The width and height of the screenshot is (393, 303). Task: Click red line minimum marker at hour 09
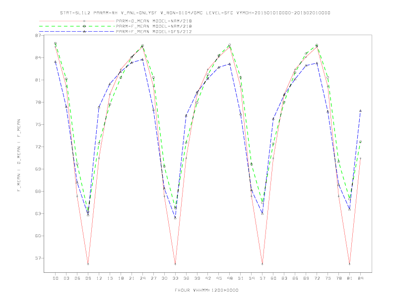pos(88,264)
